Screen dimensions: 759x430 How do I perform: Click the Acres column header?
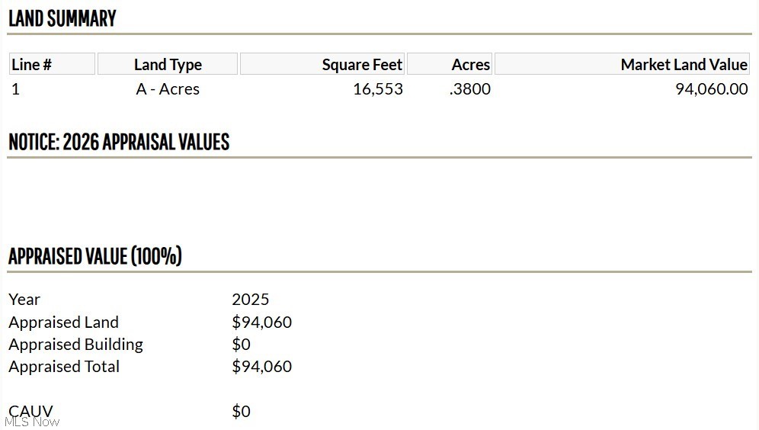click(x=470, y=65)
